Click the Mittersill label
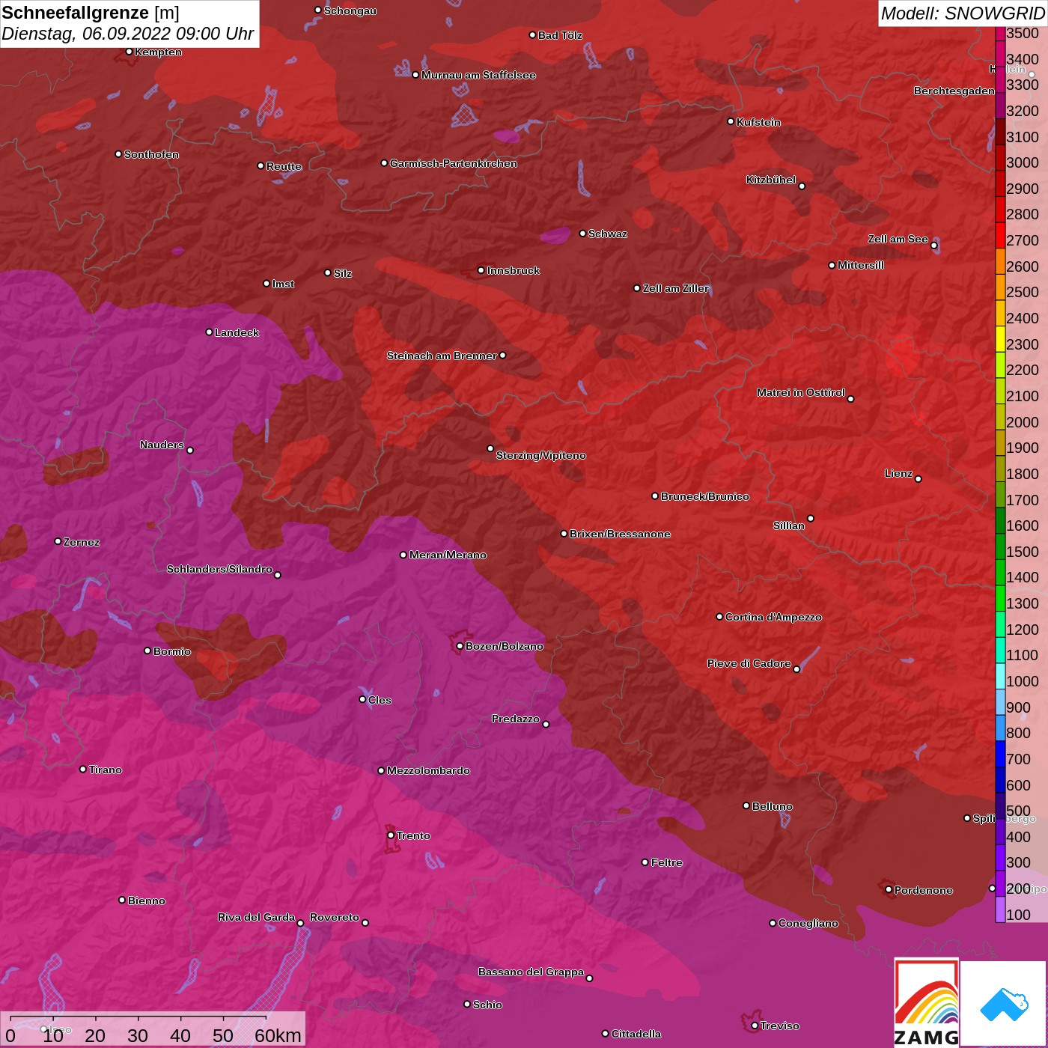 [x=861, y=265]
